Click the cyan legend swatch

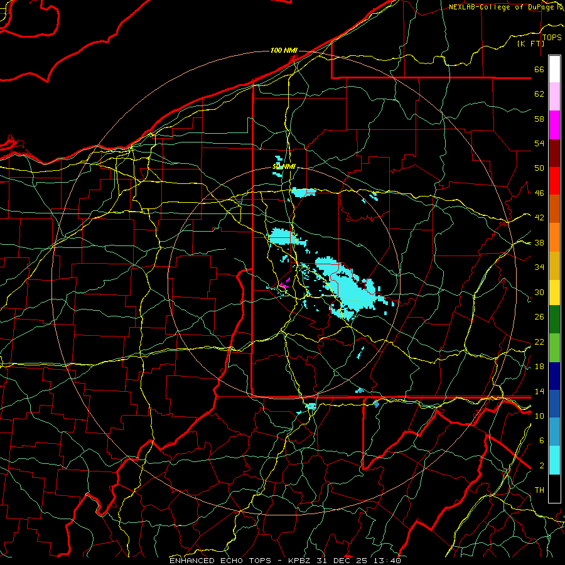(x=554, y=460)
